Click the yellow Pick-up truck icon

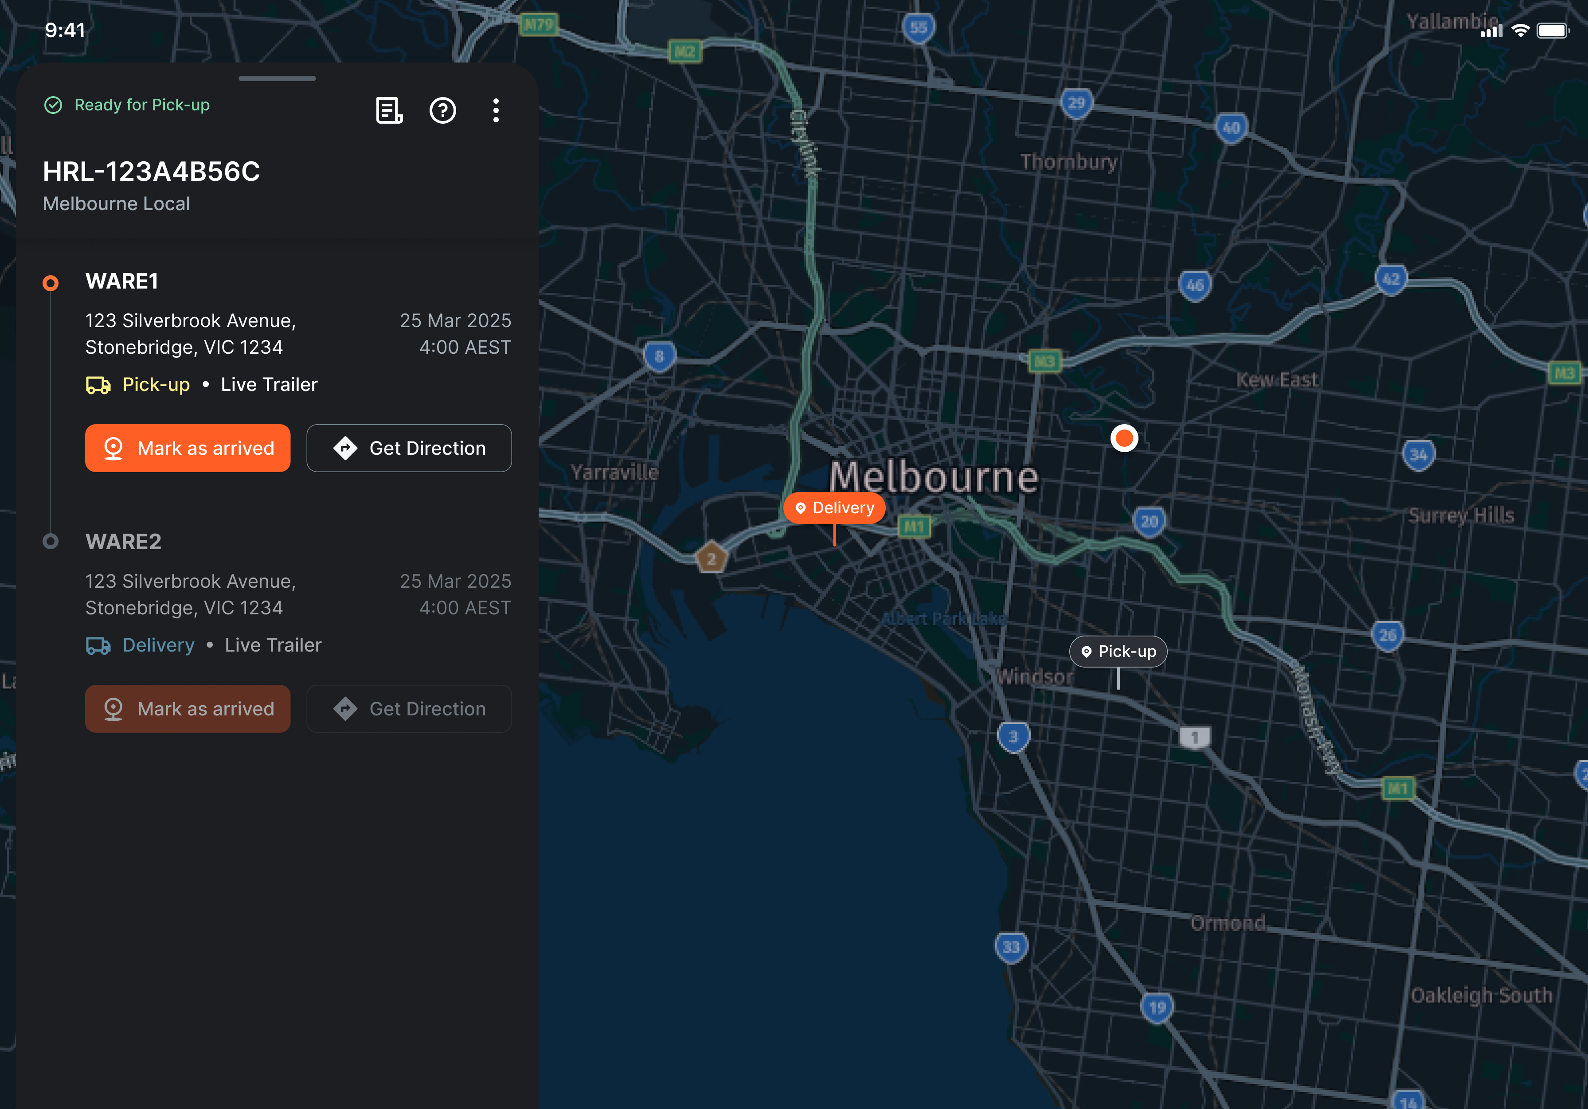point(98,385)
